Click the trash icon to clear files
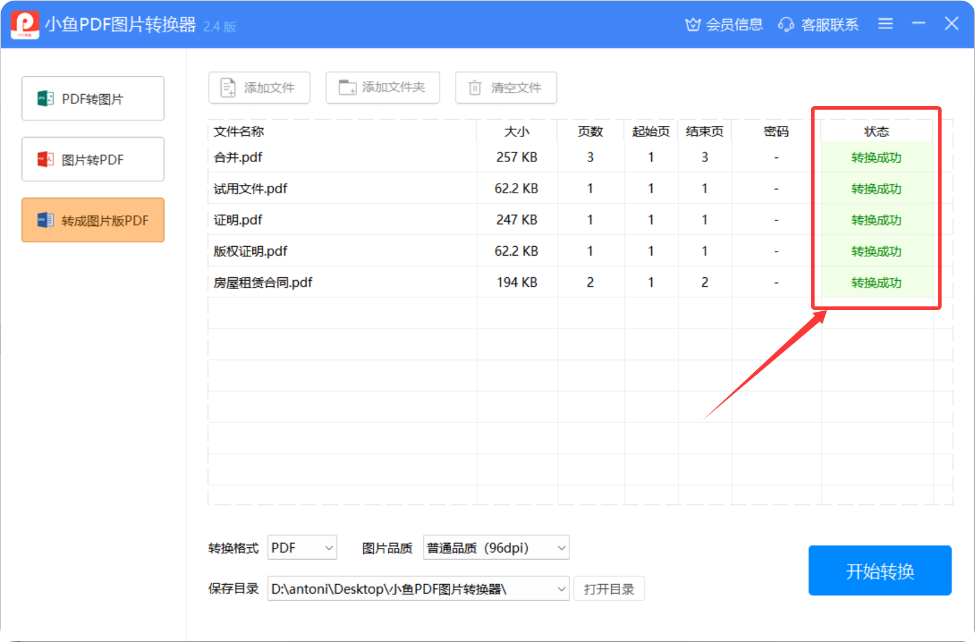This screenshot has height=642, width=975. coord(475,88)
